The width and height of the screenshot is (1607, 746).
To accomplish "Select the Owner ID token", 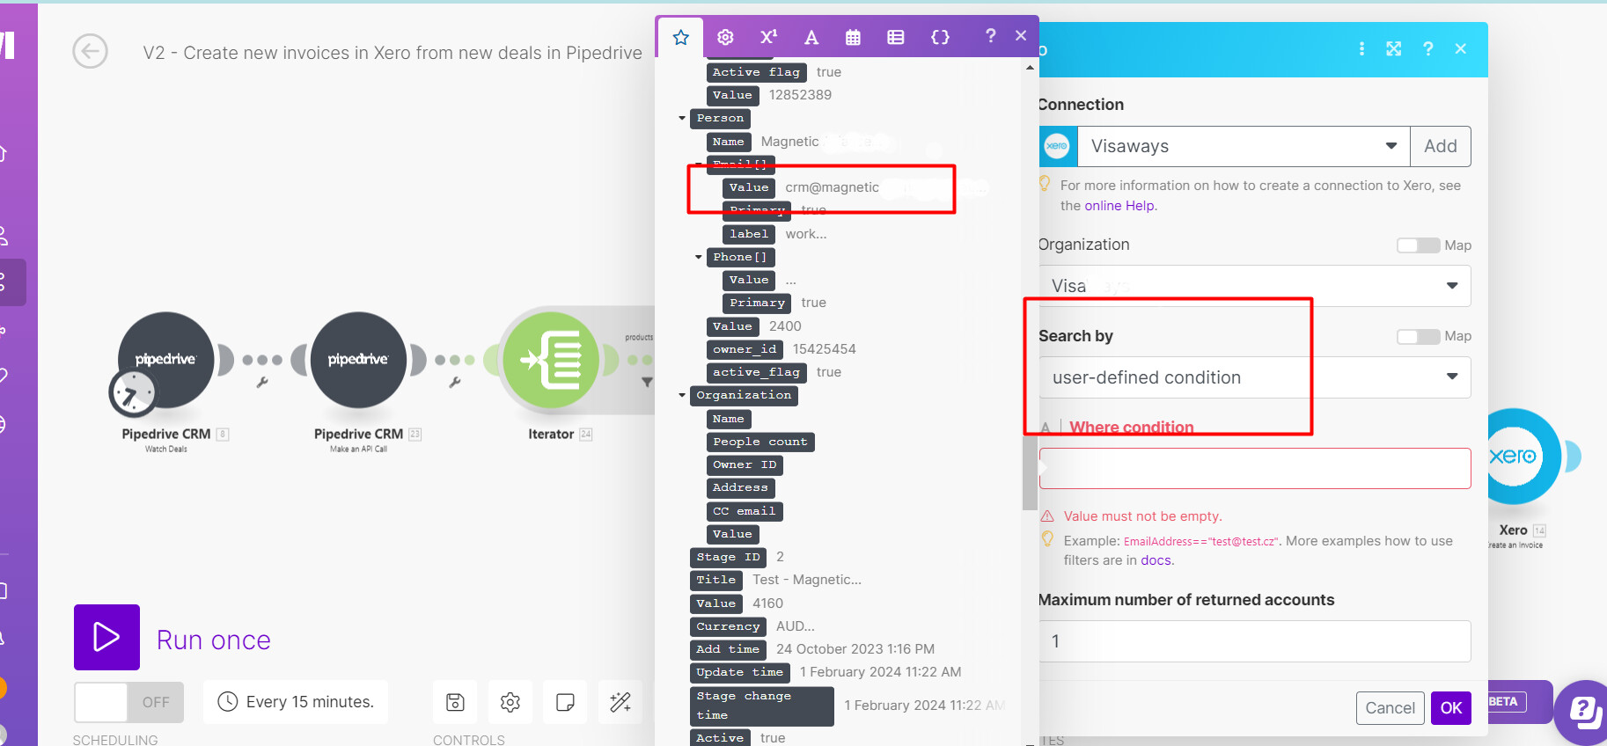I will pos(745,464).
